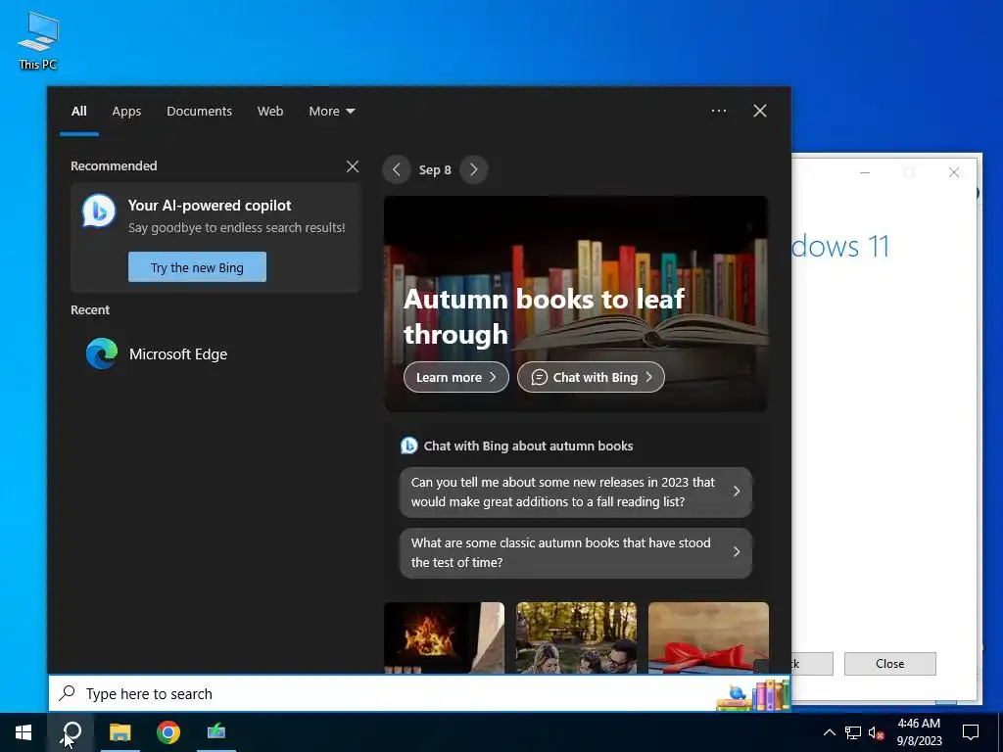Show hidden system tray icons
Viewport: 1003px width, 752px height.
coord(829,732)
